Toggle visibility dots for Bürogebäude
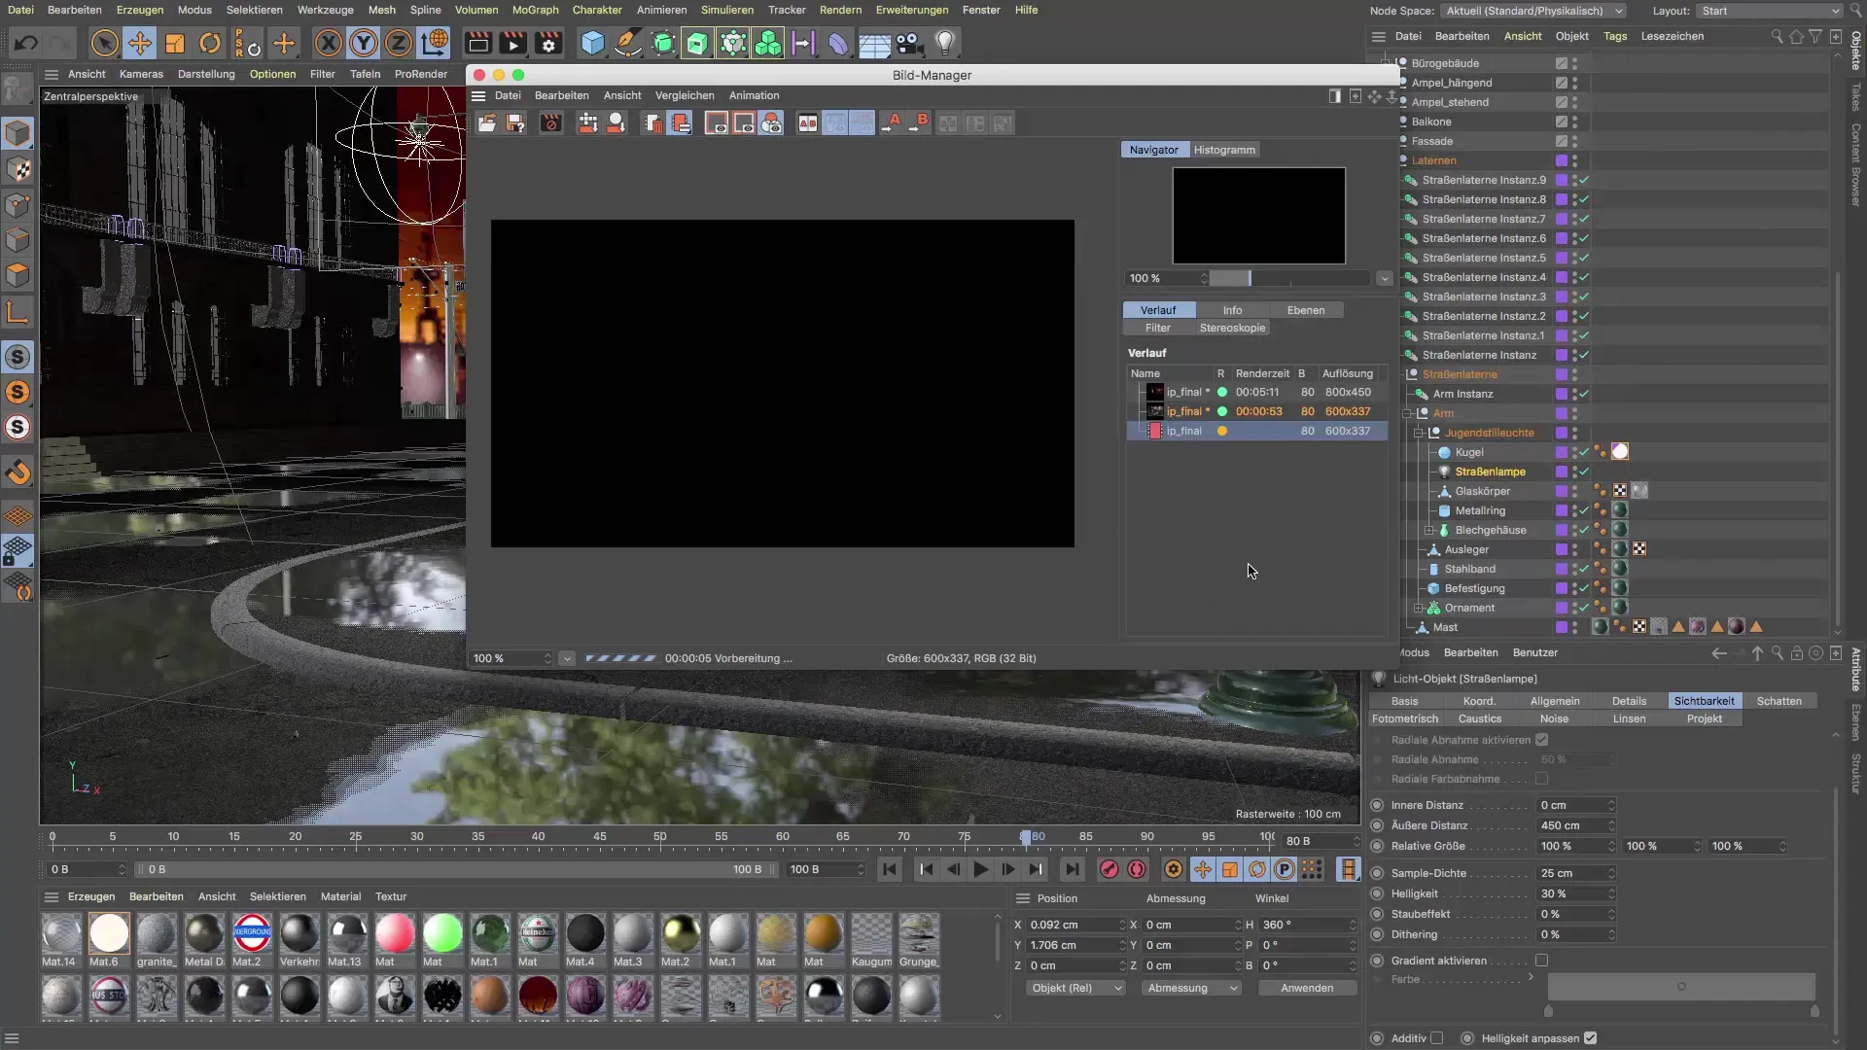The width and height of the screenshot is (1867, 1050). tap(1574, 63)
